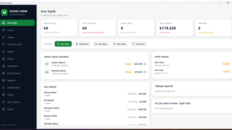Click the Tahsilat Al button
Image resolution: width=232 pixels, height=130 pixels.
pos(82,44)
